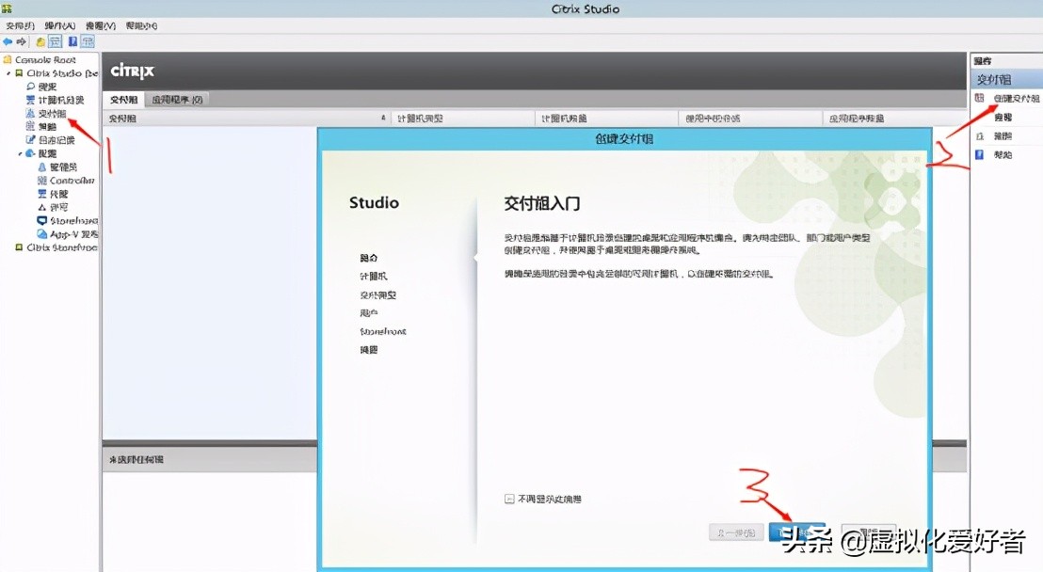This screenshot has width=1043, height=572.
Task: Click the 操作 Actions pane title
Action: pyautogui.click(x=983, y=61)
